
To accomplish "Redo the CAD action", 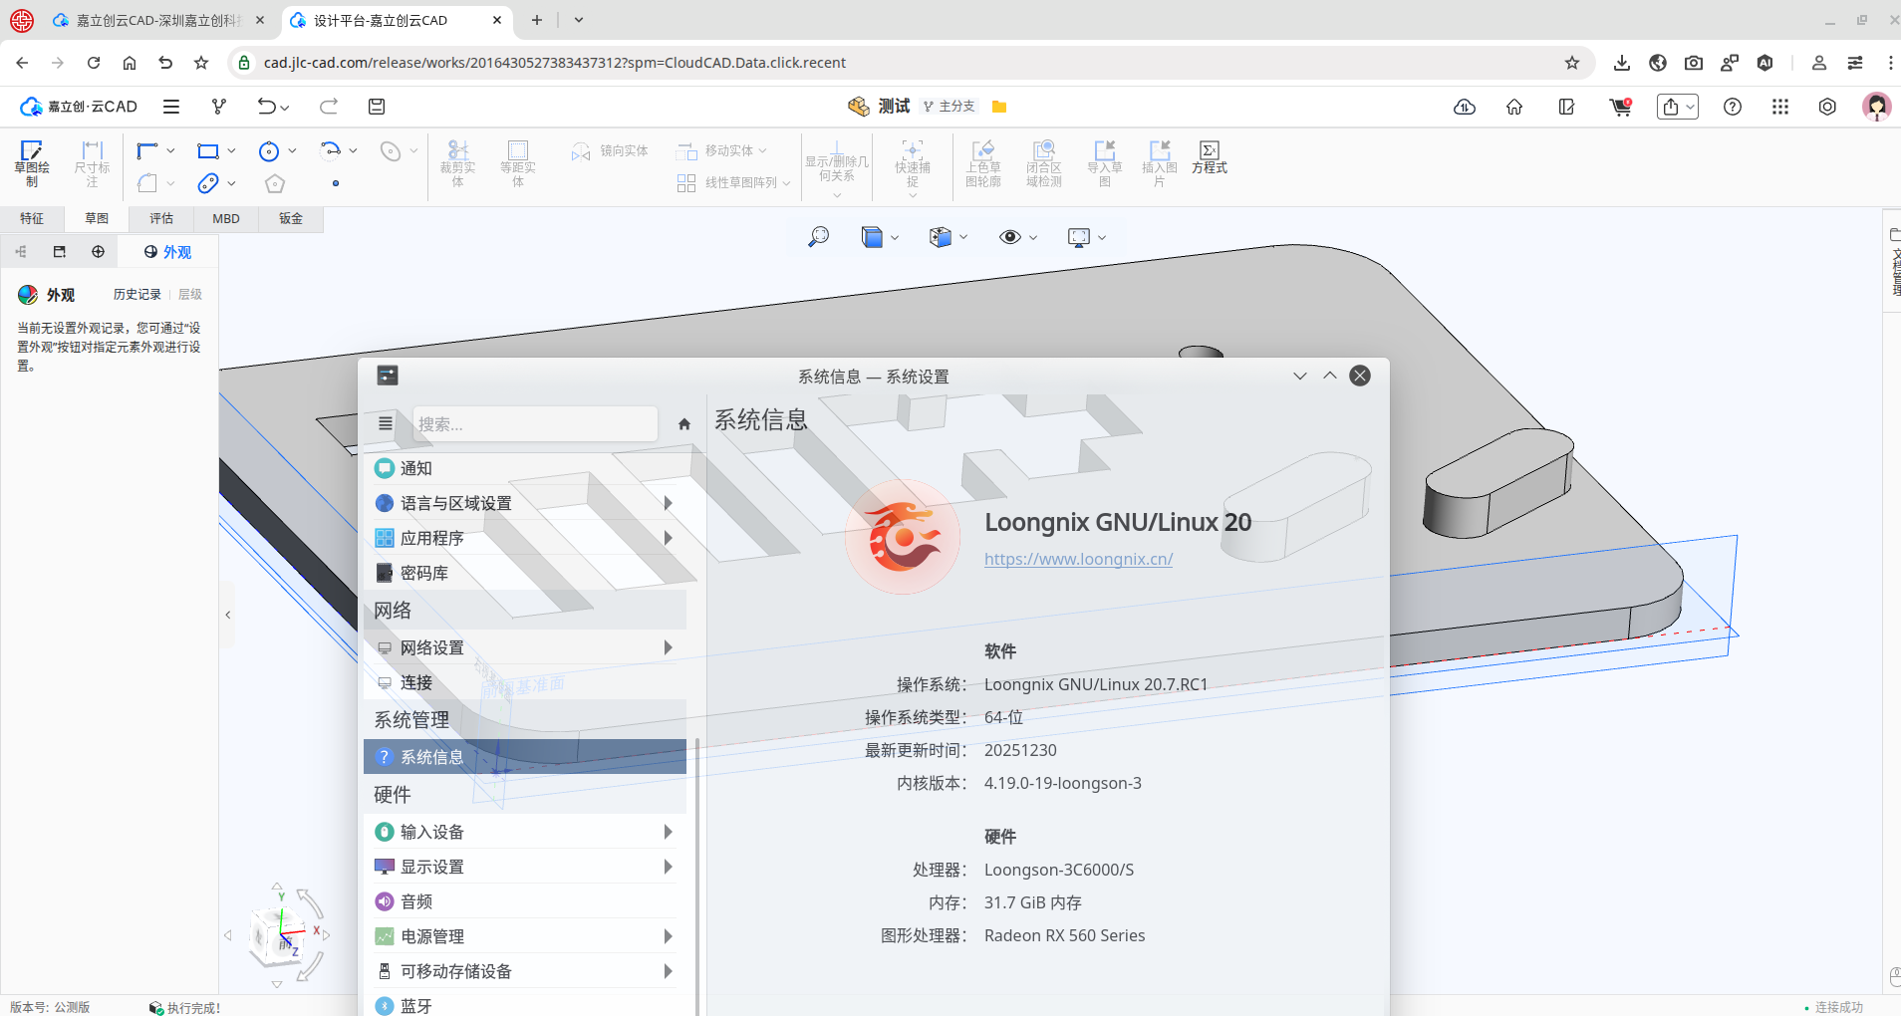I will click(x=329, y=107).
